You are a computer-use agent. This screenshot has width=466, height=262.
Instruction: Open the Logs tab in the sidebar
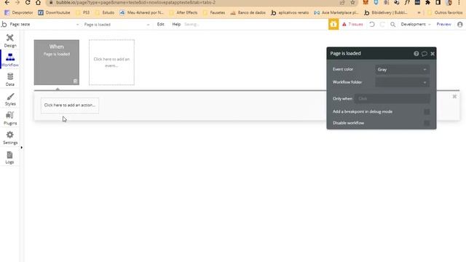coord(9,157)
